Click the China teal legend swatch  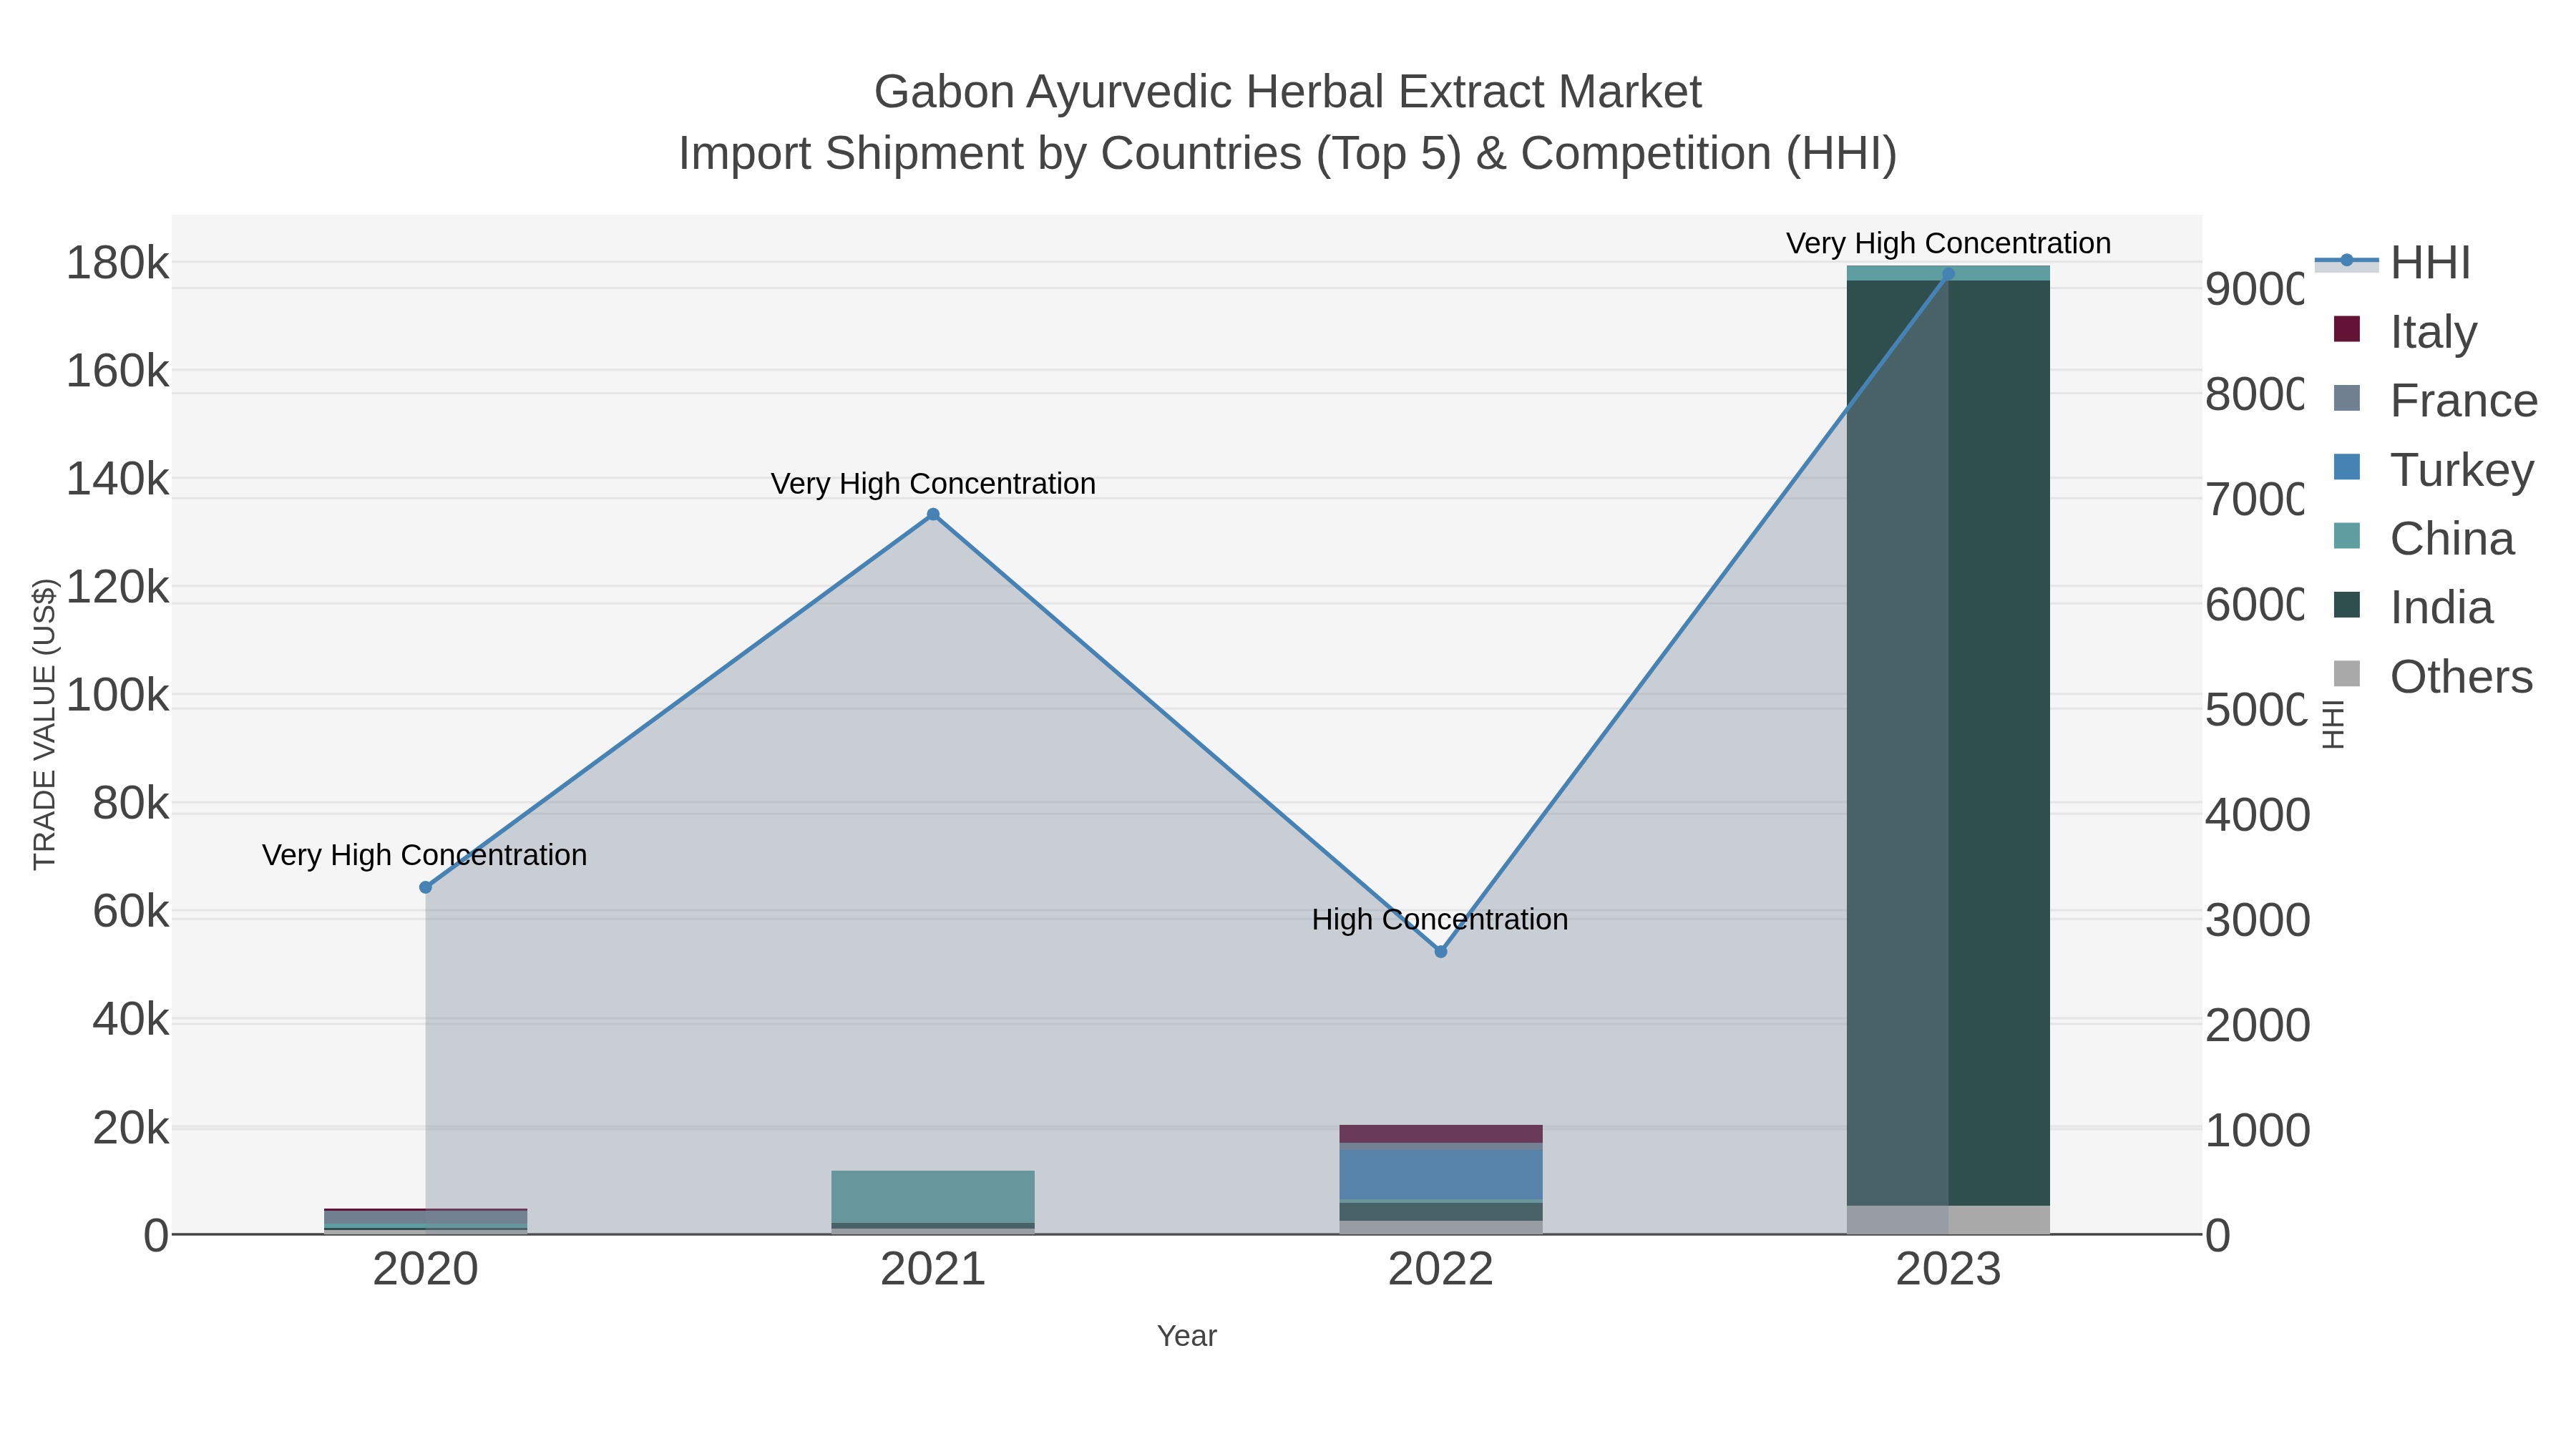[x=2346, y=536]
